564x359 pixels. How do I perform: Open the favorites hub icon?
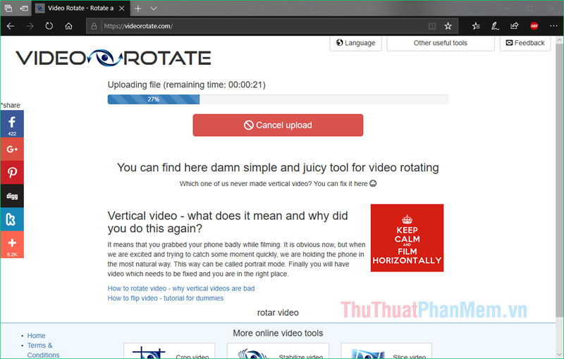tap(476, 26)
